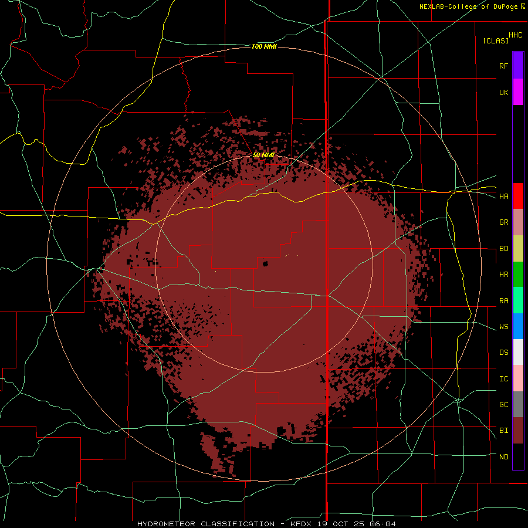The width and height of the screenshot is (528, 528).
Task: Click the ND legend label
Action: coord(503,457)
